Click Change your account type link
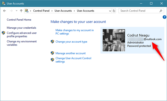 pyautogui.click(x=71, y=42)
